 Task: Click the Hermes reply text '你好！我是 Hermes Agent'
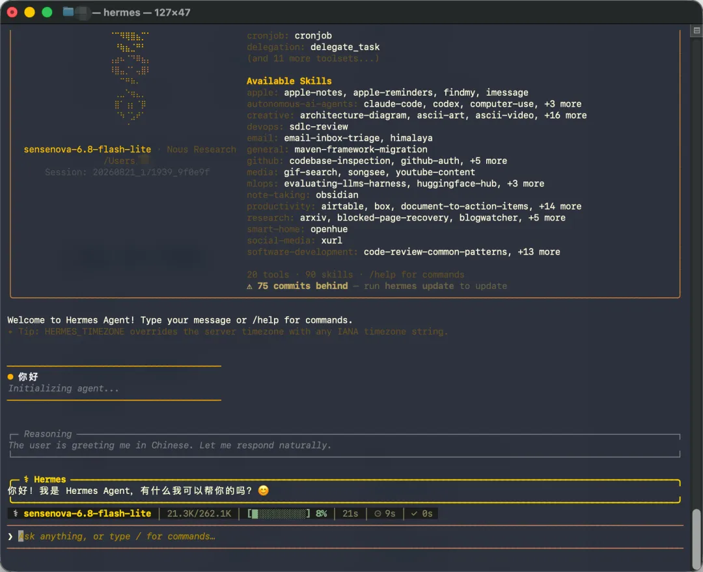70,491
